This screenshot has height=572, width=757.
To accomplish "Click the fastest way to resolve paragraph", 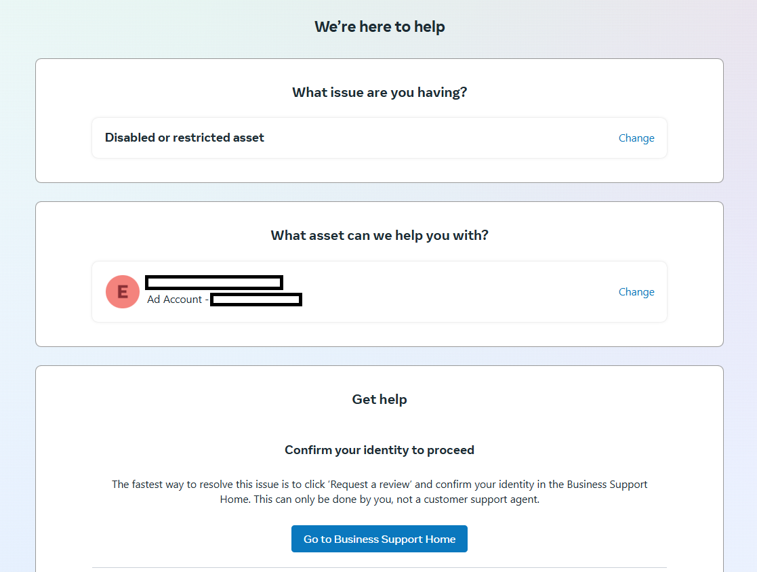I will (380, 491).
